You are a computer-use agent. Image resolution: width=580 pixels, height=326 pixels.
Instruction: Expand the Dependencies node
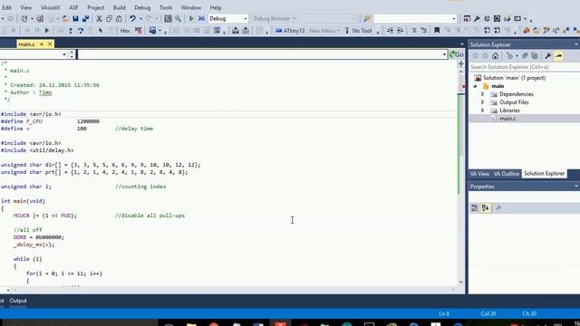coord(482,94)
